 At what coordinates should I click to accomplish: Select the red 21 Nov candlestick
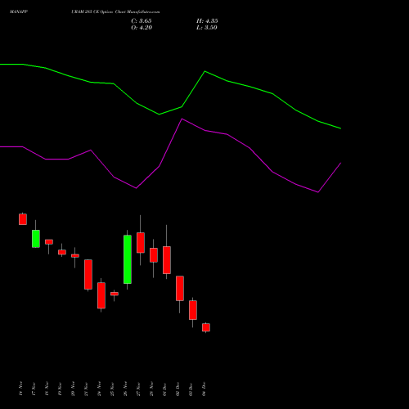click(x=88, y=274)
